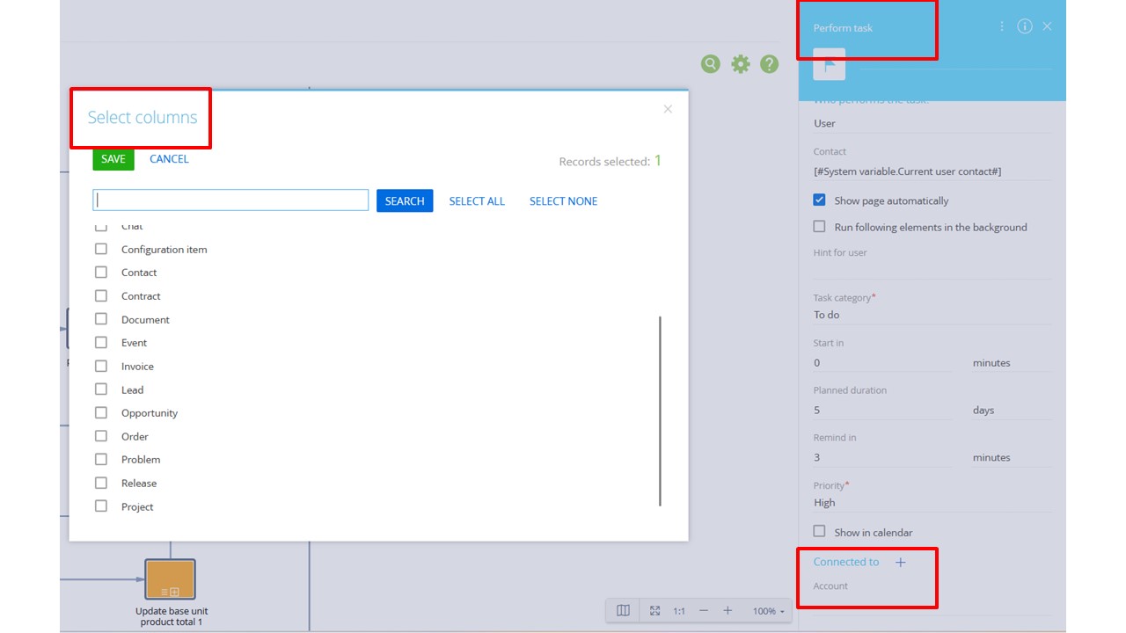Click the column list scrollbar
The height and width of the screenshot is (633, 1126).
point(660,411)
